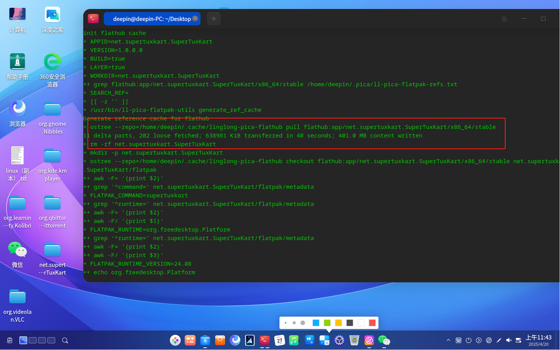Select the net.supertuxkart.SuperTuxKart folder on desktop
The image size is (560, 350).
[52, 259]
